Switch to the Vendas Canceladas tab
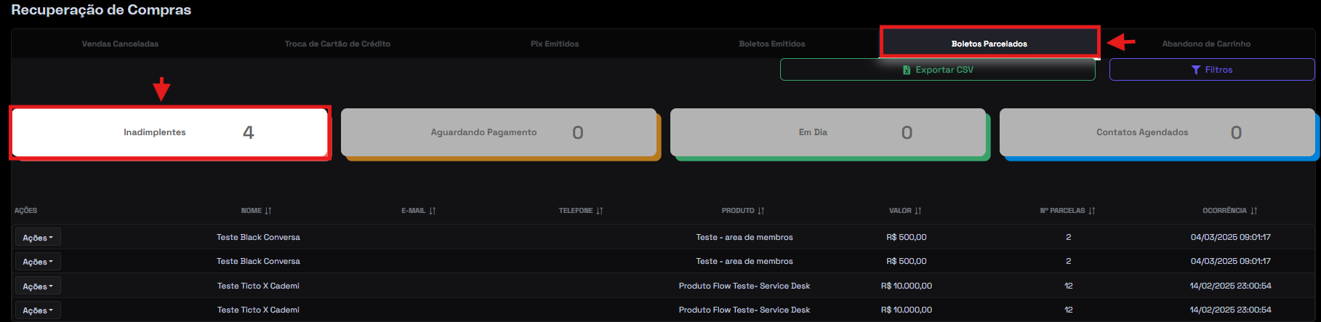 click(120, 44)
